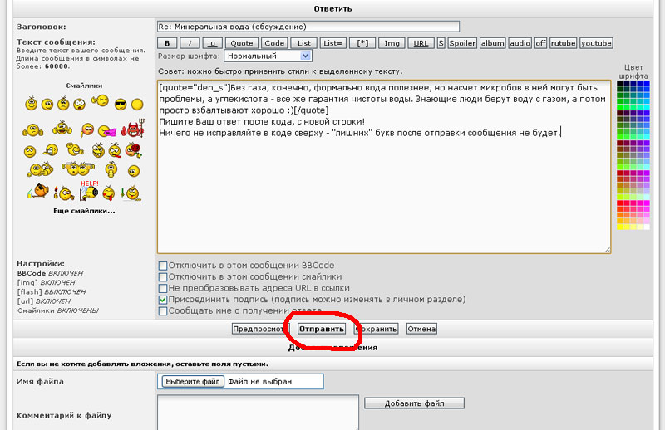The width and height of the screenshot is (665, 430).
Task: Uncheck 'Присоединить подпись' checkbox
Action: (163, 300)
